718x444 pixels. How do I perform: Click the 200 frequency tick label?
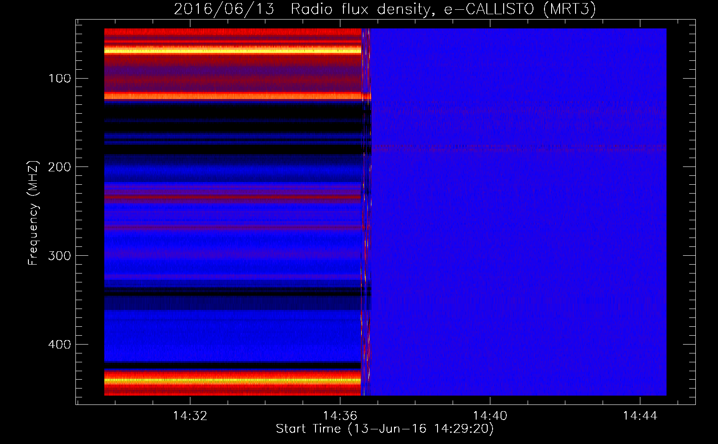click(60, 167)
